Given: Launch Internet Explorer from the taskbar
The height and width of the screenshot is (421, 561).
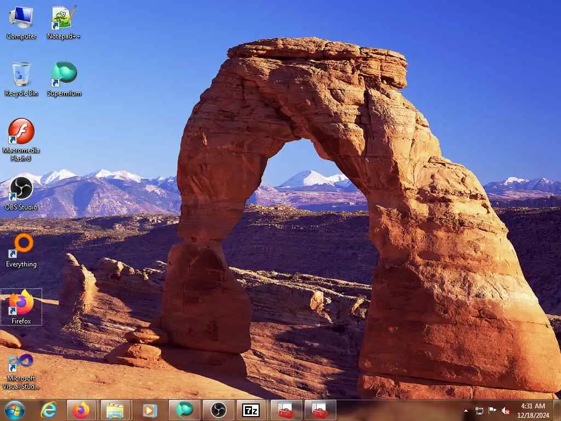Looking at the screenshot, I should [48, 410].
